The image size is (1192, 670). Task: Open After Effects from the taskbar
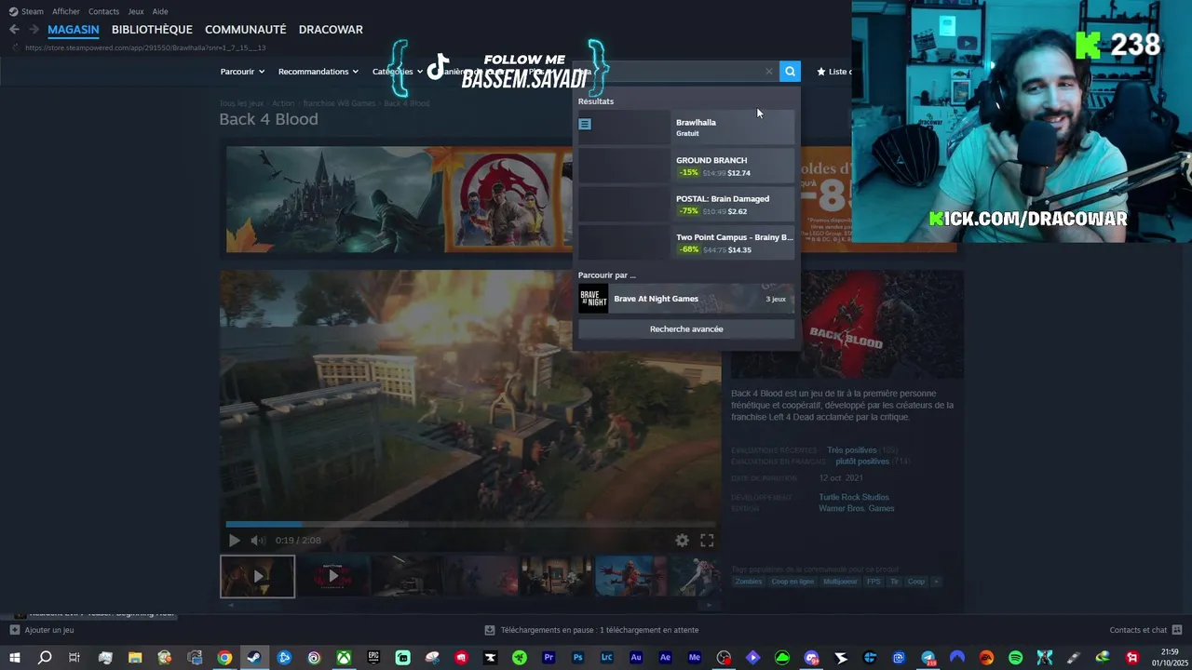(665, 658)
